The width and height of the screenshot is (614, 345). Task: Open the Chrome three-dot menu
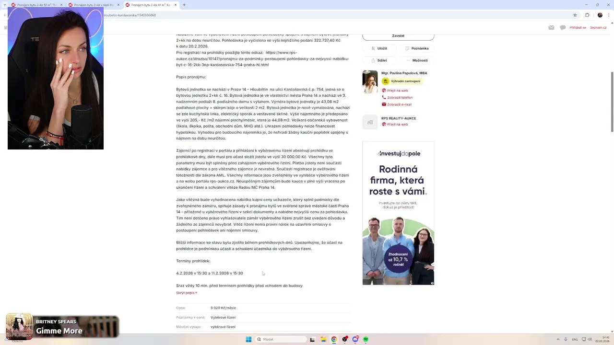[x=608, y=15]
